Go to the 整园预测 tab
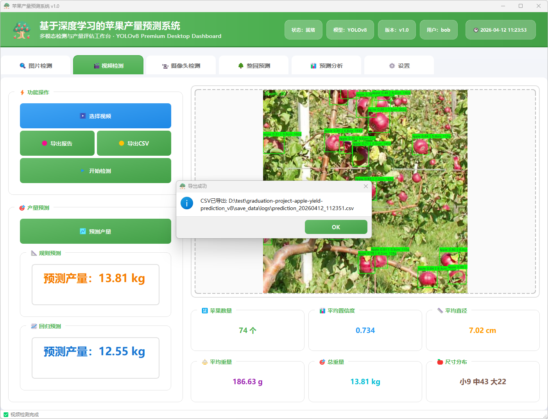The image size is (548, 419). 254,66
